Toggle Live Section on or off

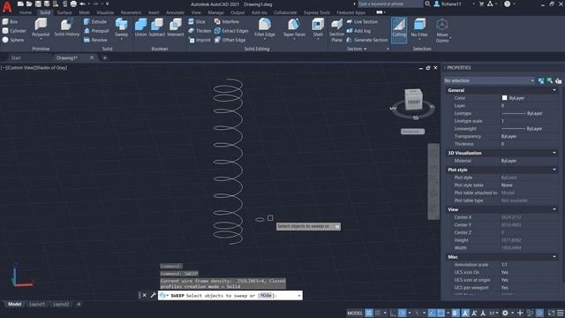[x=362, y=21]
